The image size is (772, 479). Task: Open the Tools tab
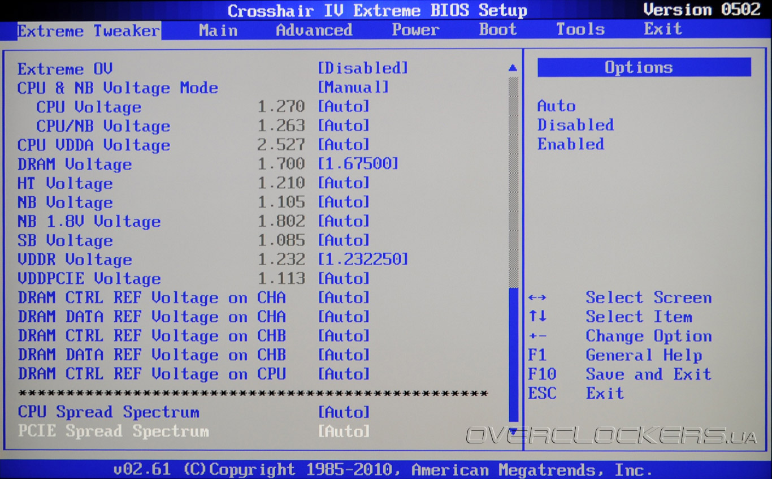[x=580, y=29]
